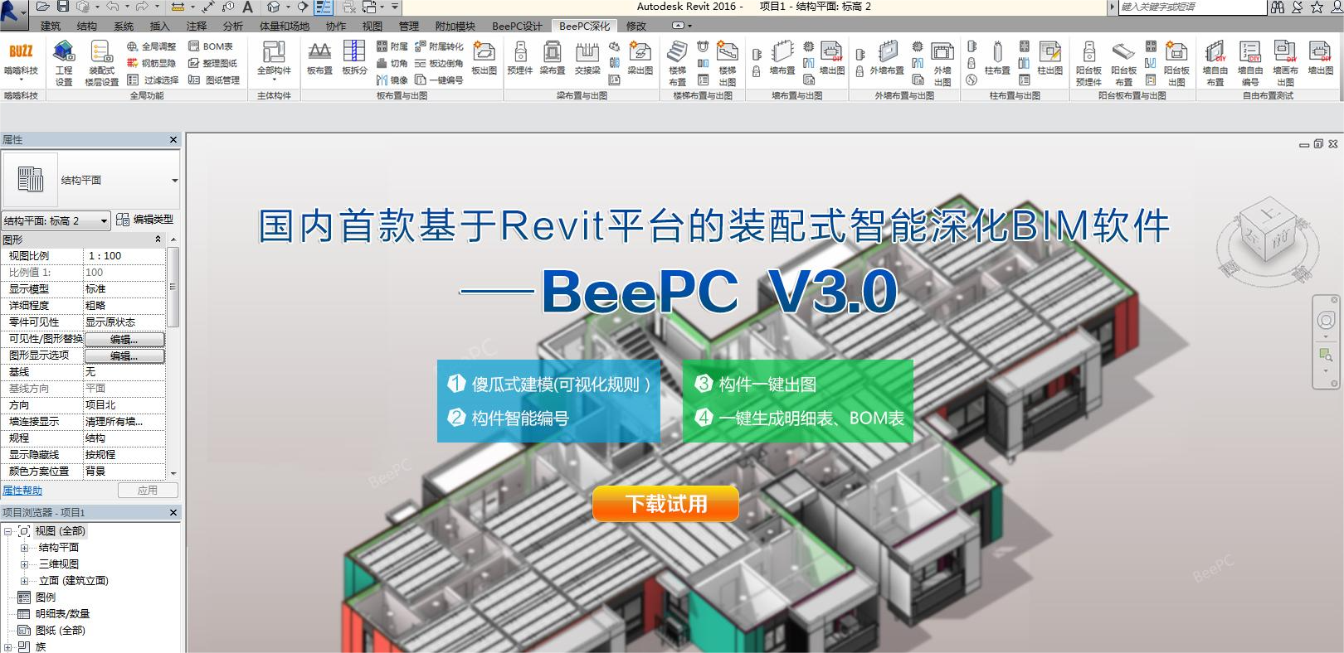
Task: Click the 梁布置 beam layout icon
Action: pyautogui.click(x=553, y=58)
